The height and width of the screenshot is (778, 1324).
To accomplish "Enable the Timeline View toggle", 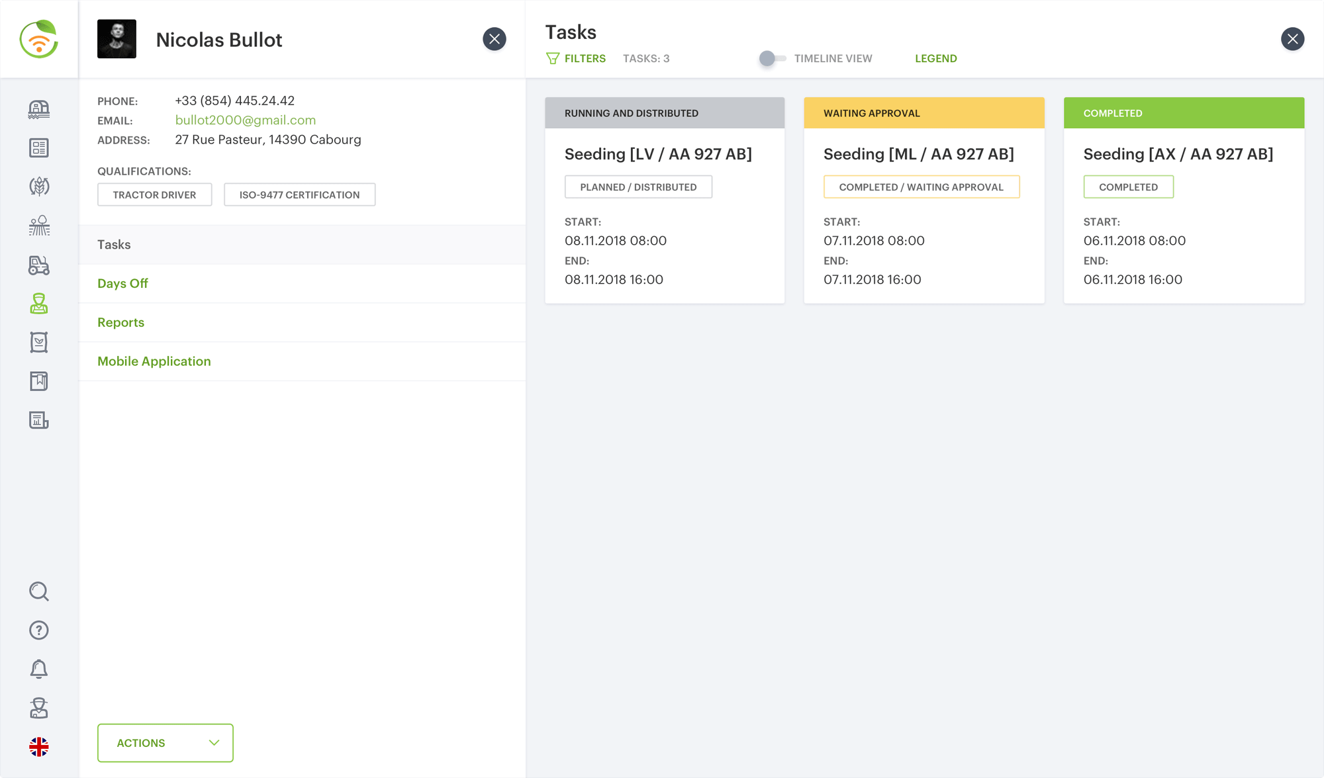I will click(x=772, y=58).
